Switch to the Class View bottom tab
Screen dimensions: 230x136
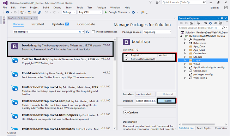[x=221, y=128]
